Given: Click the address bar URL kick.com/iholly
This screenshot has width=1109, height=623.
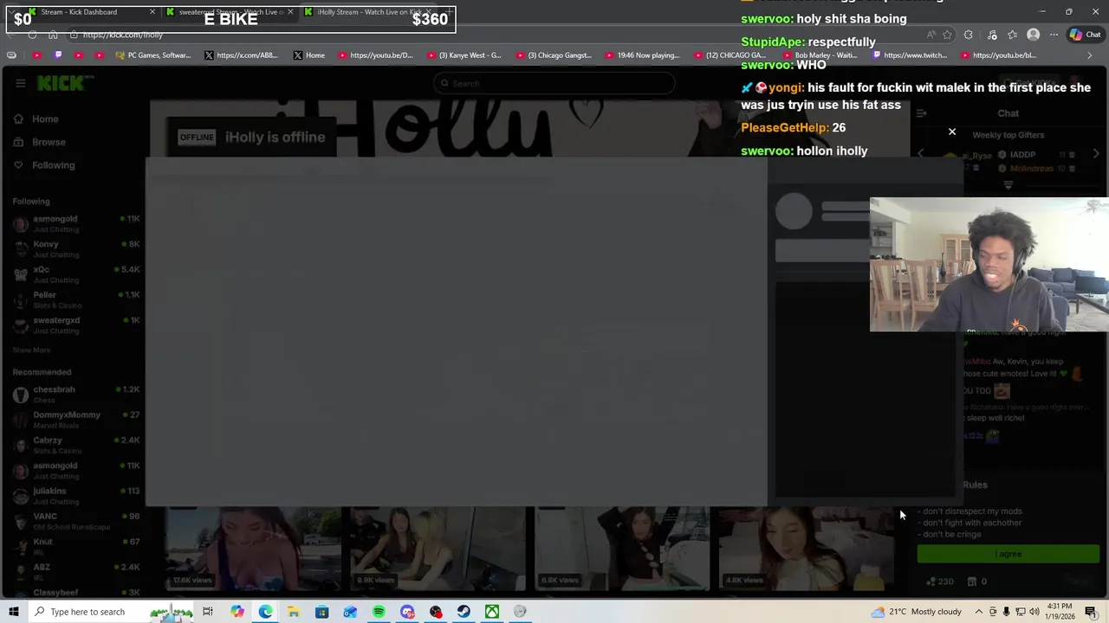Looking at the screenshot, I should click(x=123, y=35).
